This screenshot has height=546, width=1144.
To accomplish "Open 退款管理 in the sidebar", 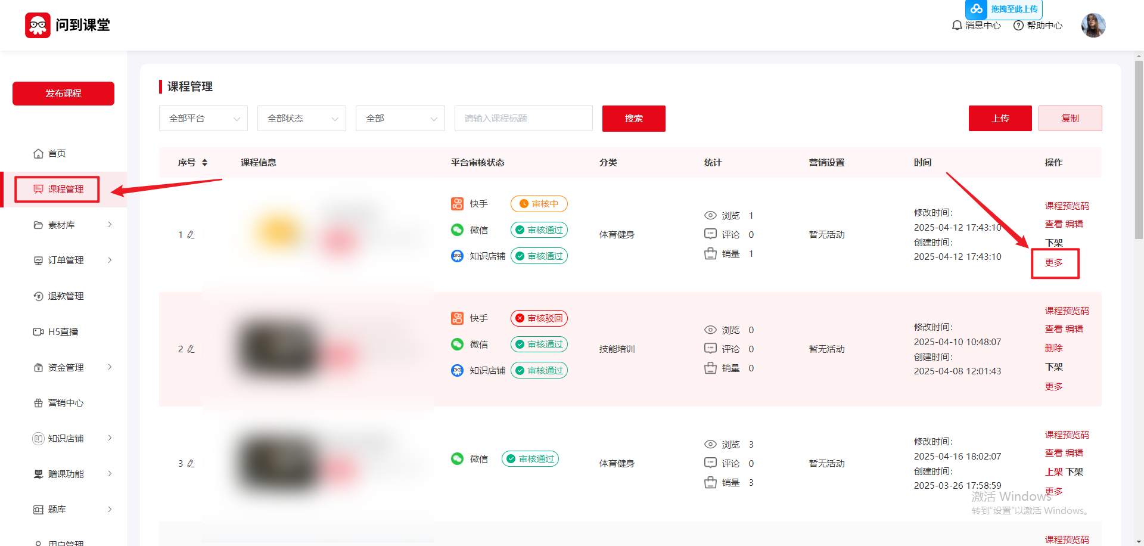I will click(66, 296).
